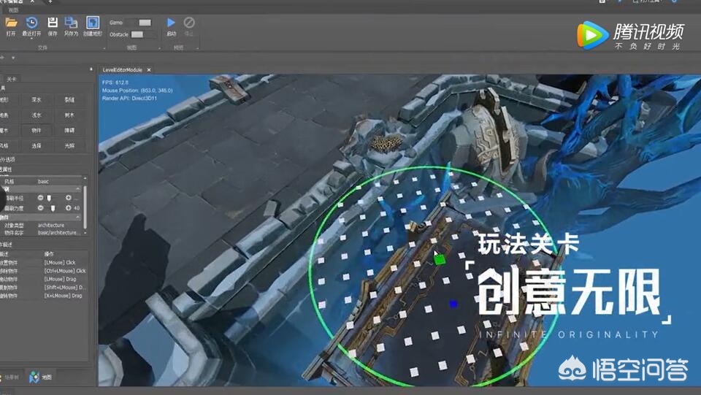Select the LevelEditorModule tab
This screenshot has width=701, height=395.
pyautogui.click(x=122, y=69)
